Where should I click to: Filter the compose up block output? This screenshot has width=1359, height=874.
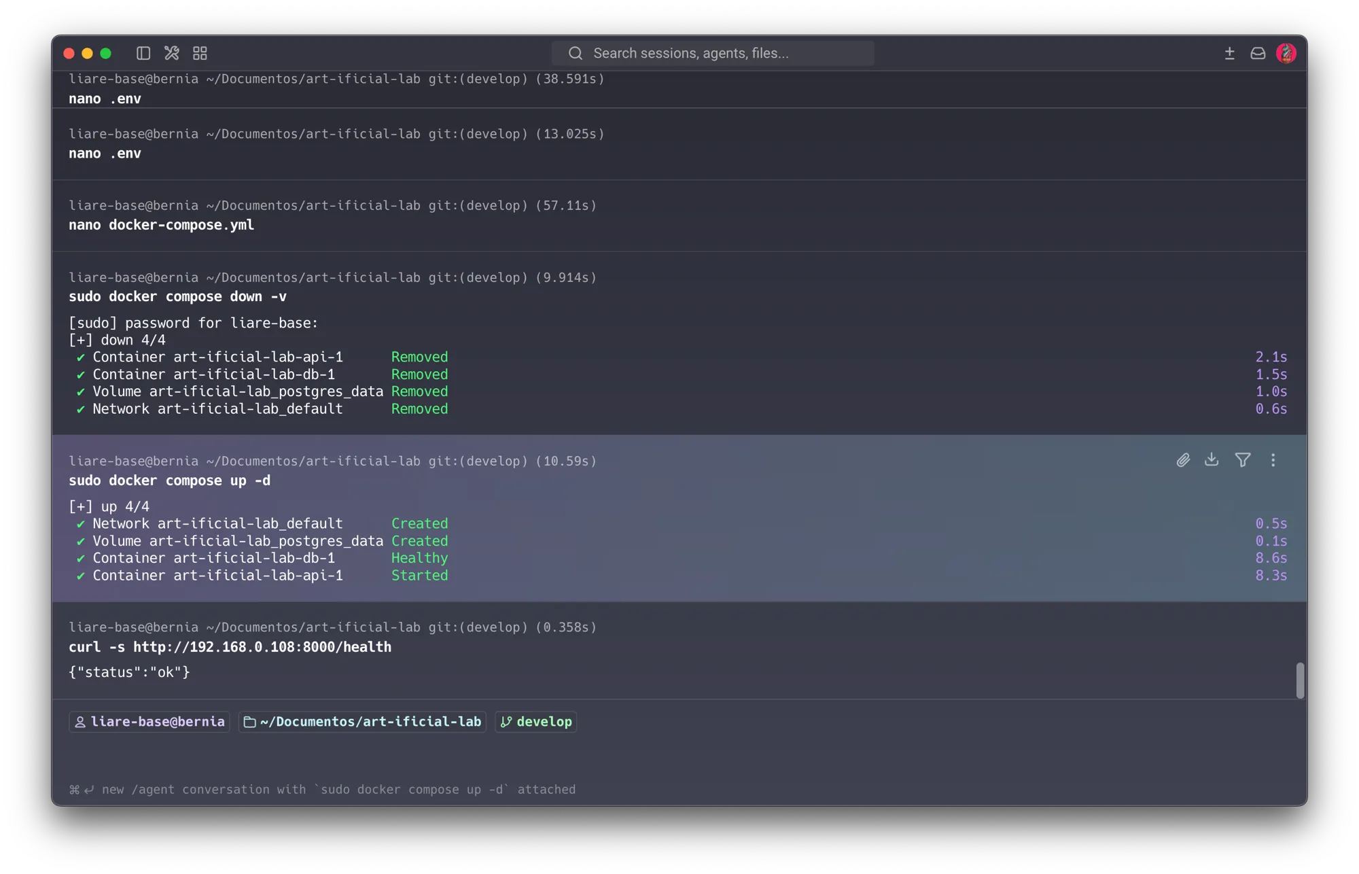pos(1243,460)
